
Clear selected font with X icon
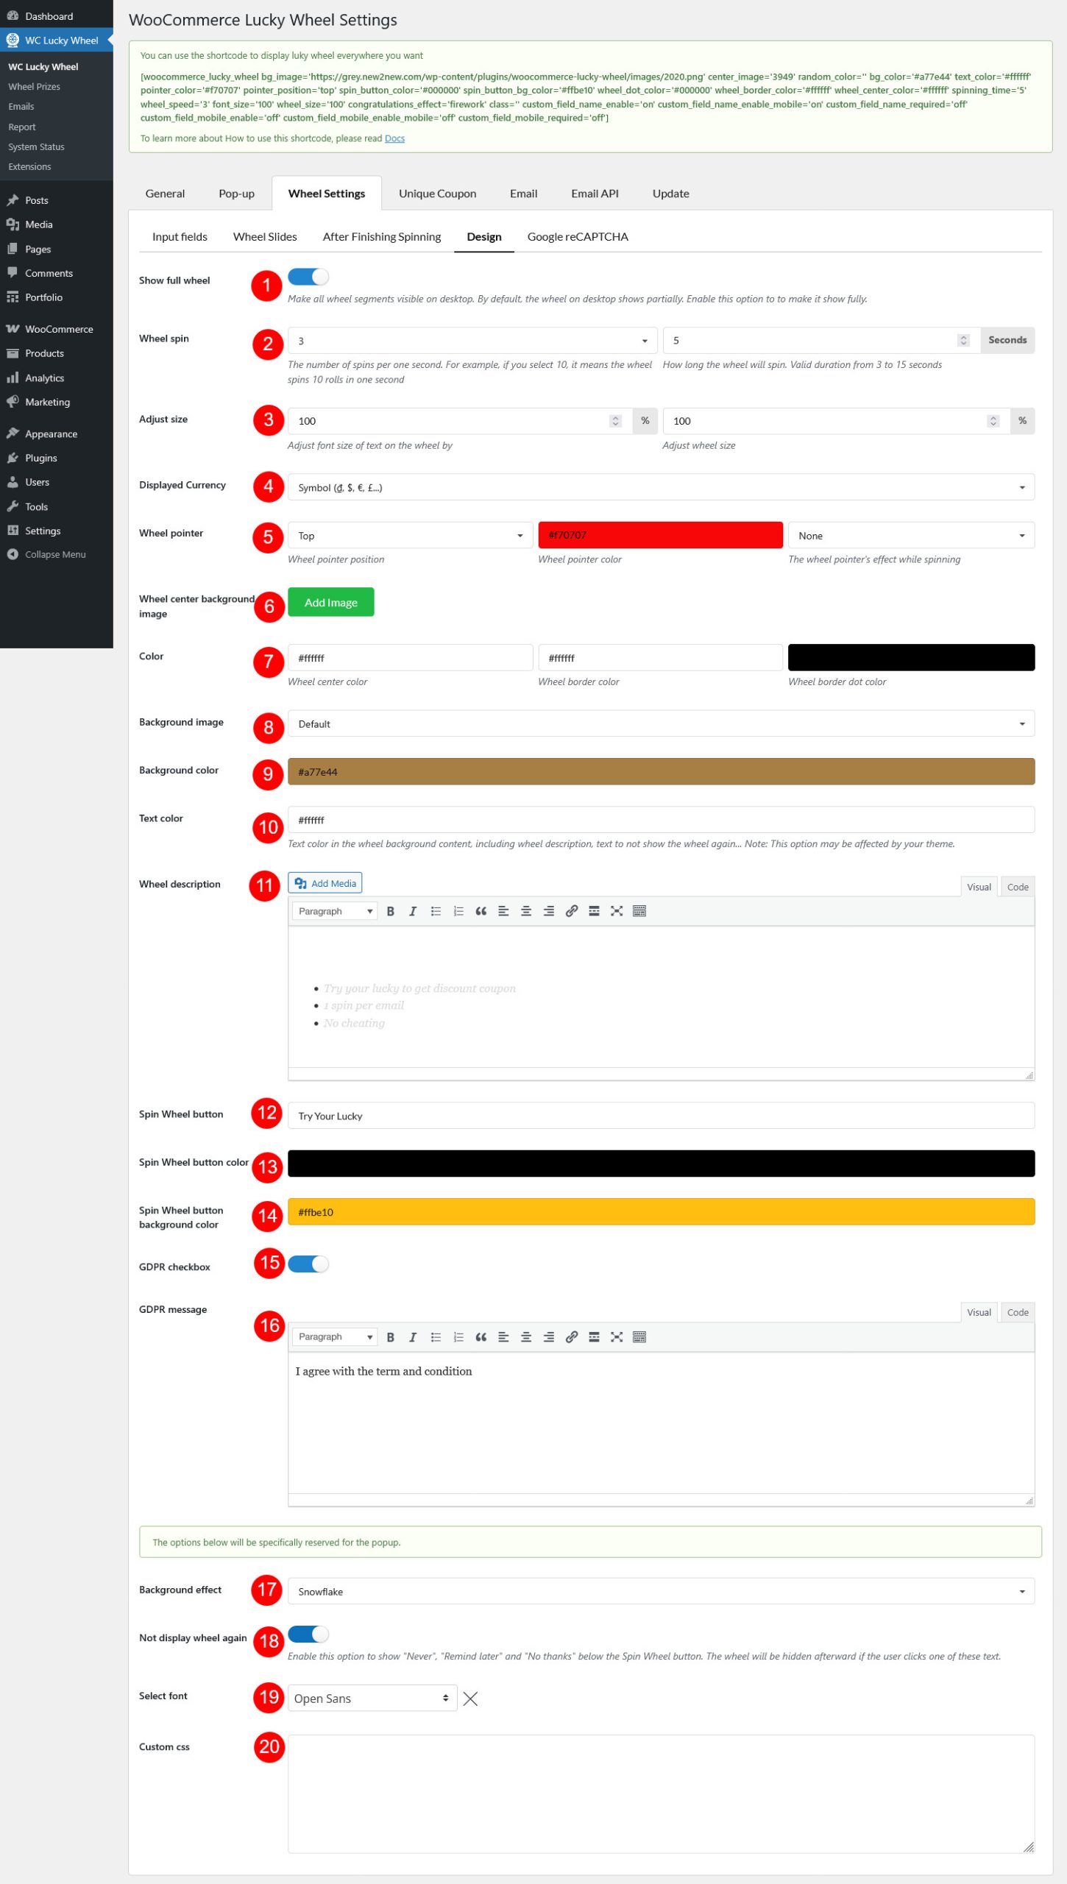[x=470, y=1699]
